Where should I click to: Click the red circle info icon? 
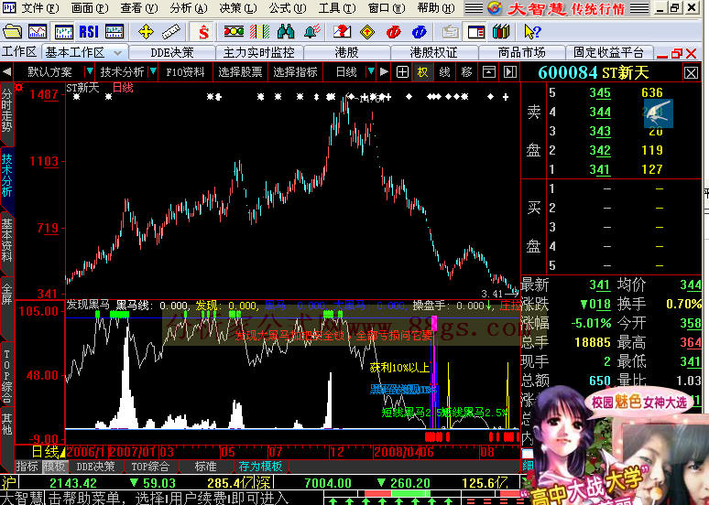point(393,32)
